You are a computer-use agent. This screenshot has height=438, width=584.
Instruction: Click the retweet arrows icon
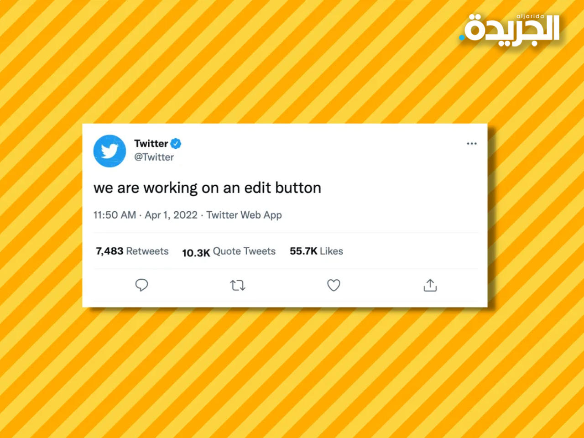coord(238,286)
